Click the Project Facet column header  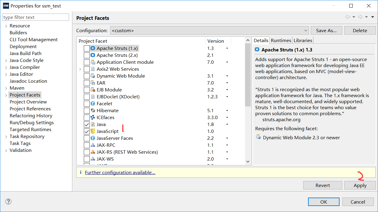coord(141,41)
